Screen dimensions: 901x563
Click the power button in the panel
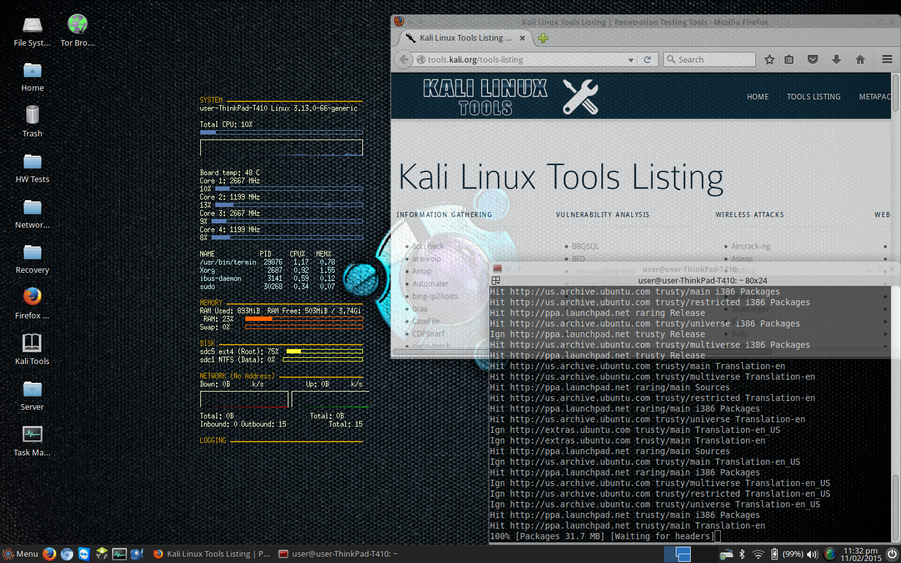tap(892, 554)
